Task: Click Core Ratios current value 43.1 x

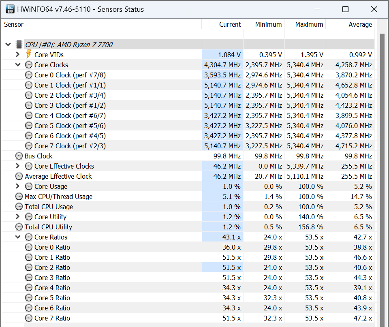Action: click(231, 237)
